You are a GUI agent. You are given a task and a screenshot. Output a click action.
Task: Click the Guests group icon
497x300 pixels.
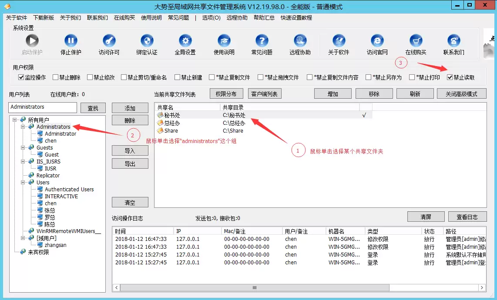tap(31, 147)
